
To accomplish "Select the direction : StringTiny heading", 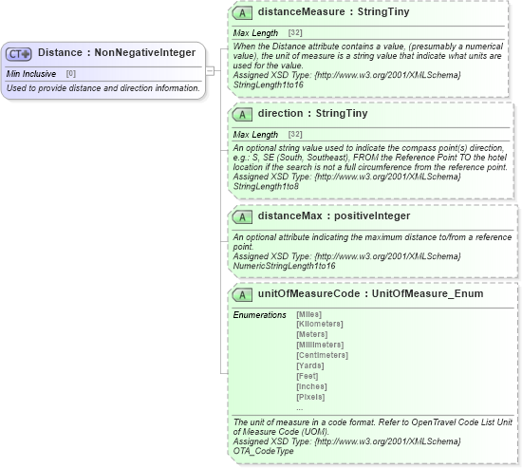I will pyautogui.click(x=312, y=114).
